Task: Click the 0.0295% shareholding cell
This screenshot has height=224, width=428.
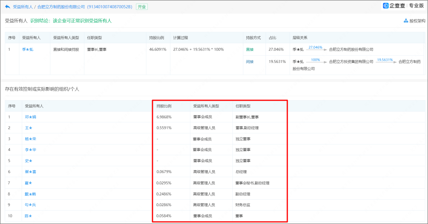Action: (x=164, y=183)
